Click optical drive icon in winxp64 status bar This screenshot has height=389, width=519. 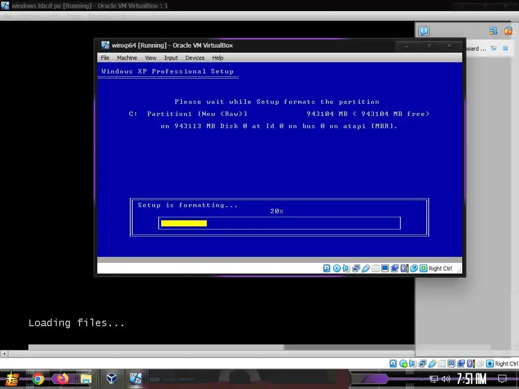pyautogui.click(x=337, y=268)
